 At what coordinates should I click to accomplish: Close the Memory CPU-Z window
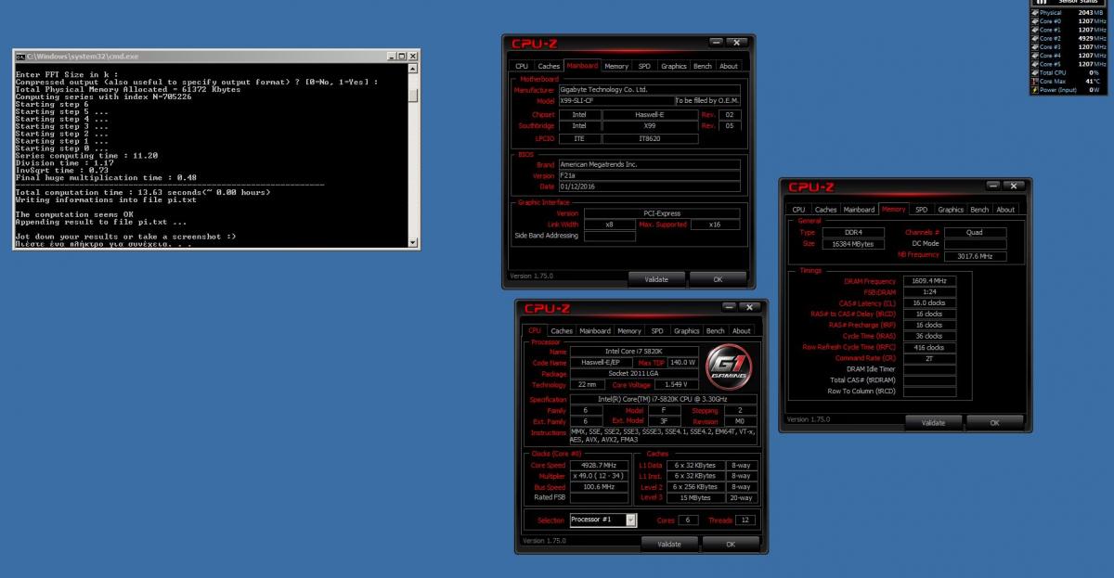[1016, 186]
